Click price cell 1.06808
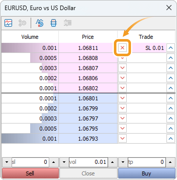 [88, 58]
